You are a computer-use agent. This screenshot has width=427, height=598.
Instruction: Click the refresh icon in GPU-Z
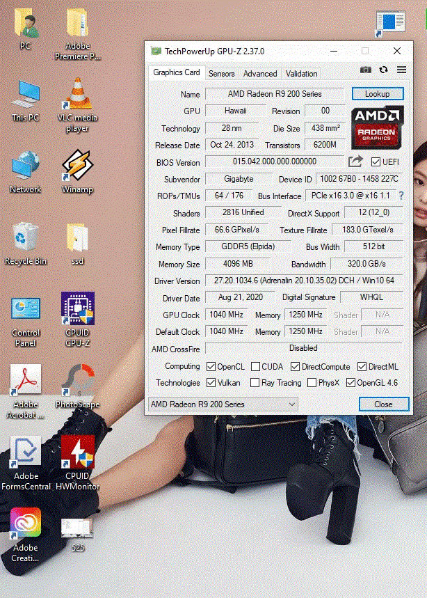383,70
